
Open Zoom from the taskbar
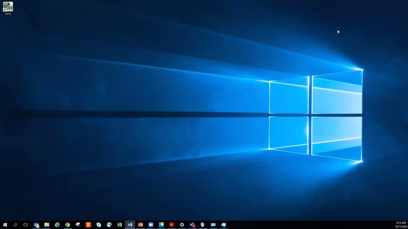coord(150,225)
